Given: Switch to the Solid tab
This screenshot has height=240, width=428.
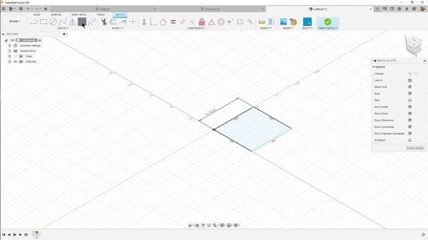Looking at the screenshot, I should point(37,15).
